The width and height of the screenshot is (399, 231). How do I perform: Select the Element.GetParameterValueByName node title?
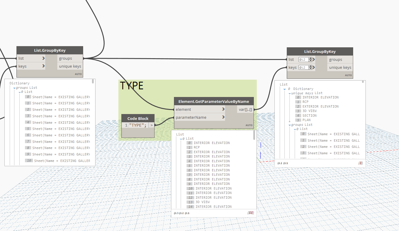214,101
